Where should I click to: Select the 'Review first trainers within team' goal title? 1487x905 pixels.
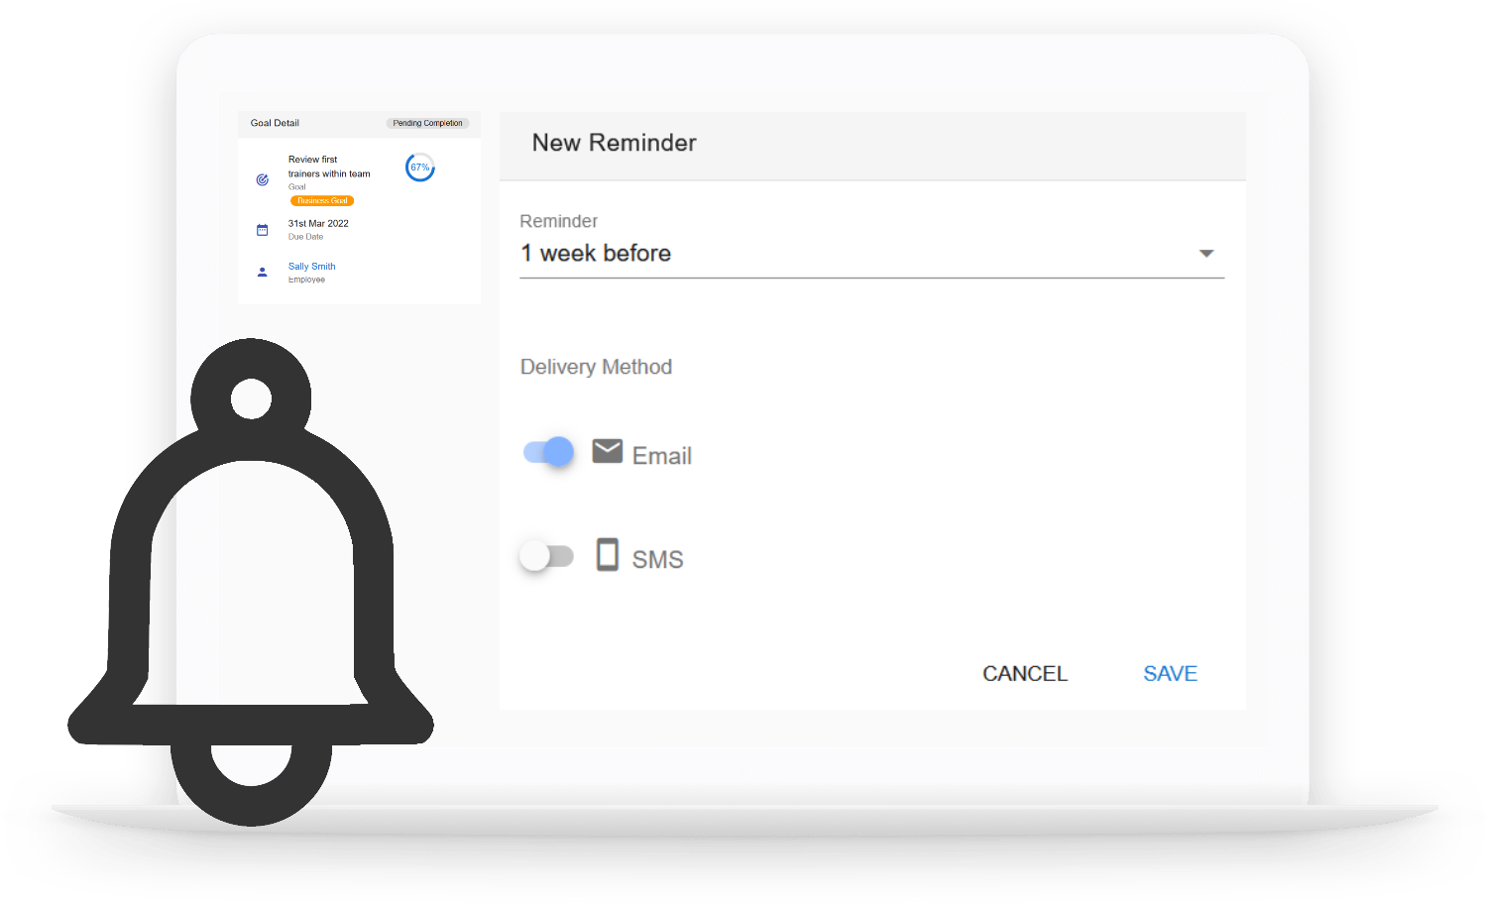coord(329,167)
